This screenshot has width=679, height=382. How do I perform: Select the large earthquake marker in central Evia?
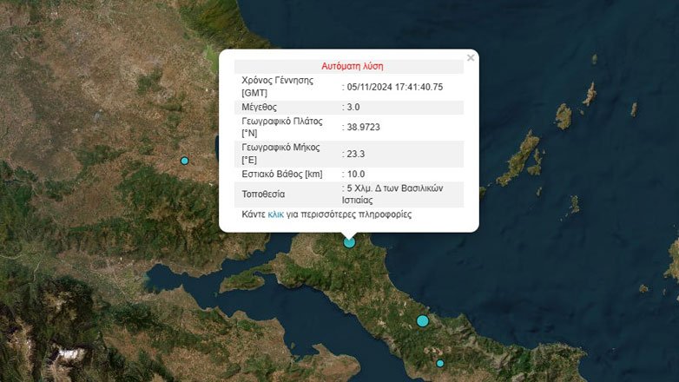pos(423,321)
